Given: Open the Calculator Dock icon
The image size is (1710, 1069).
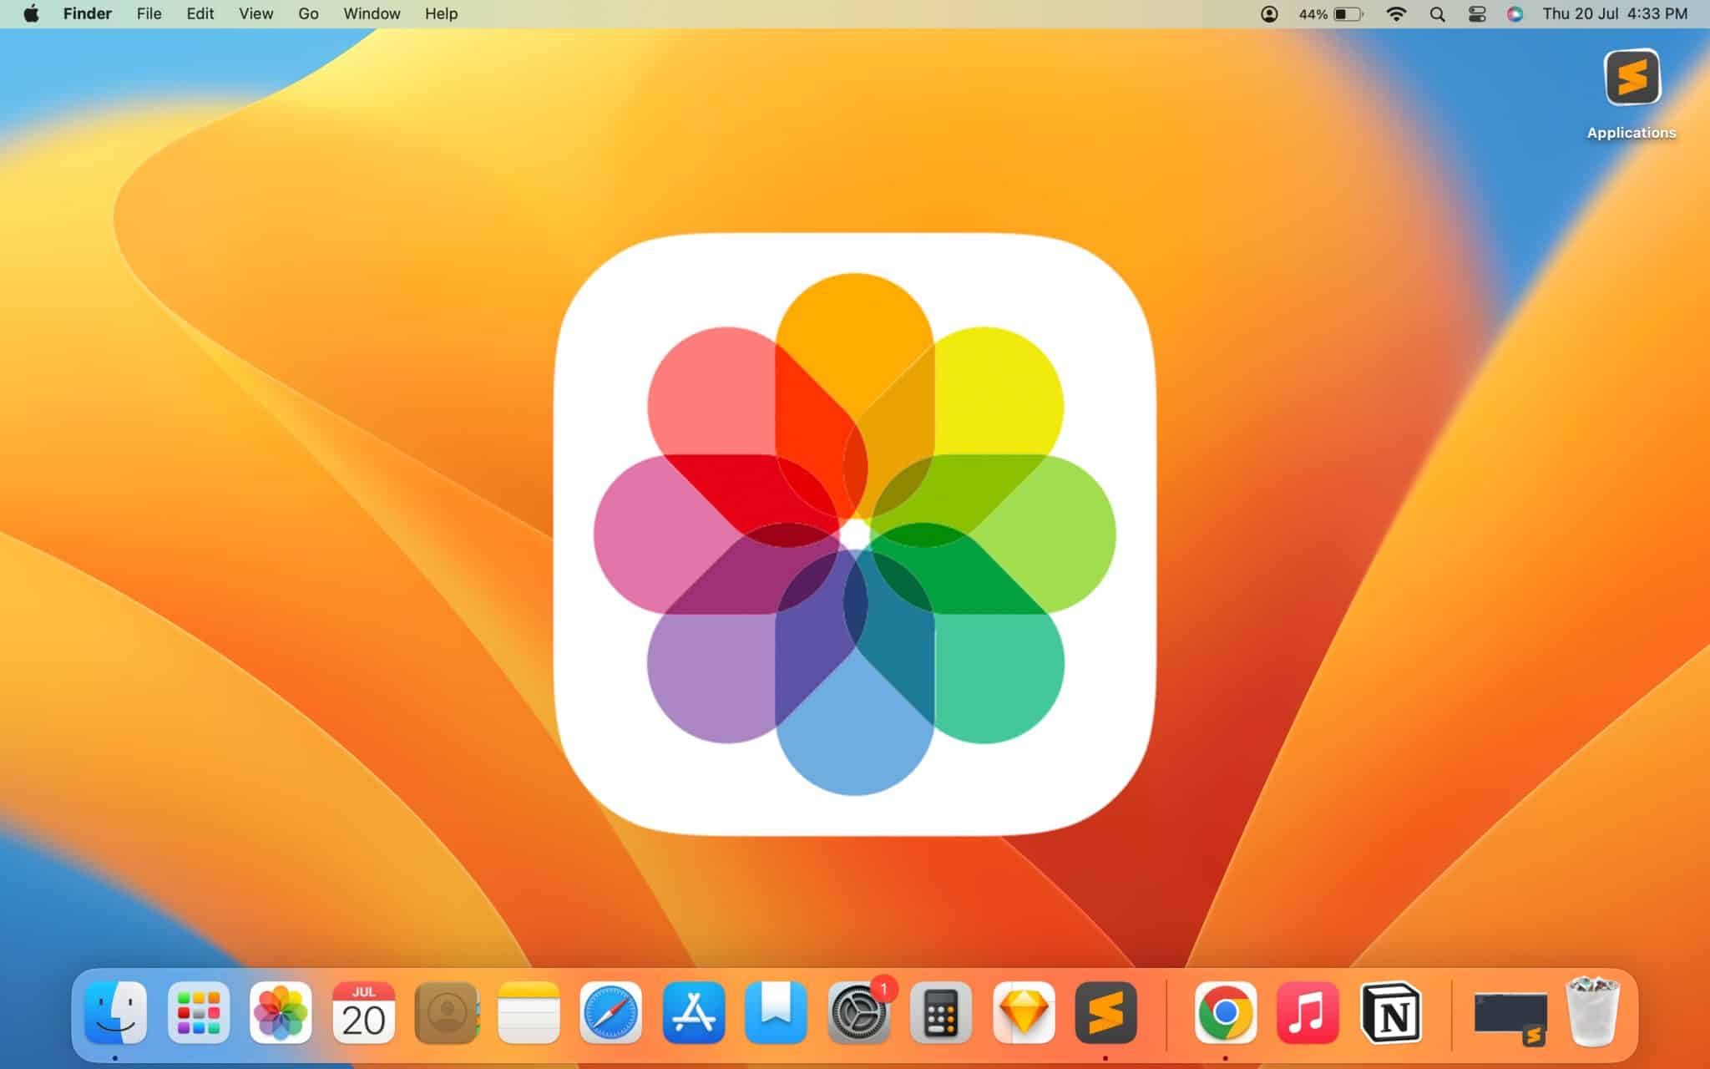Looking at the screenshot, I should point(941,1013).
